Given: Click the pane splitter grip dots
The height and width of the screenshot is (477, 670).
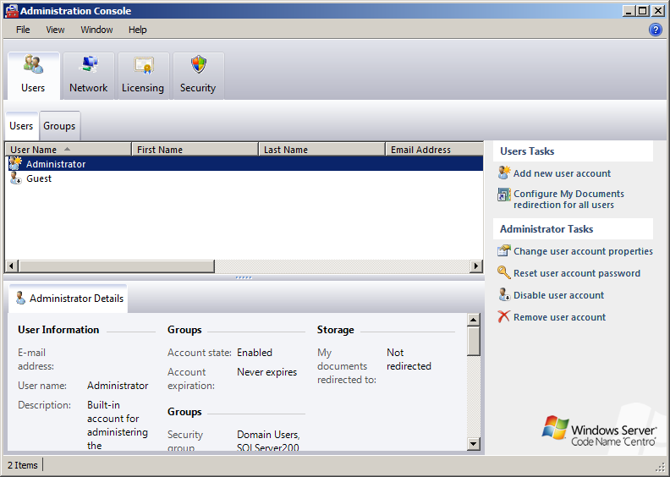Looking at the screenshot, I should coord(244,277).
